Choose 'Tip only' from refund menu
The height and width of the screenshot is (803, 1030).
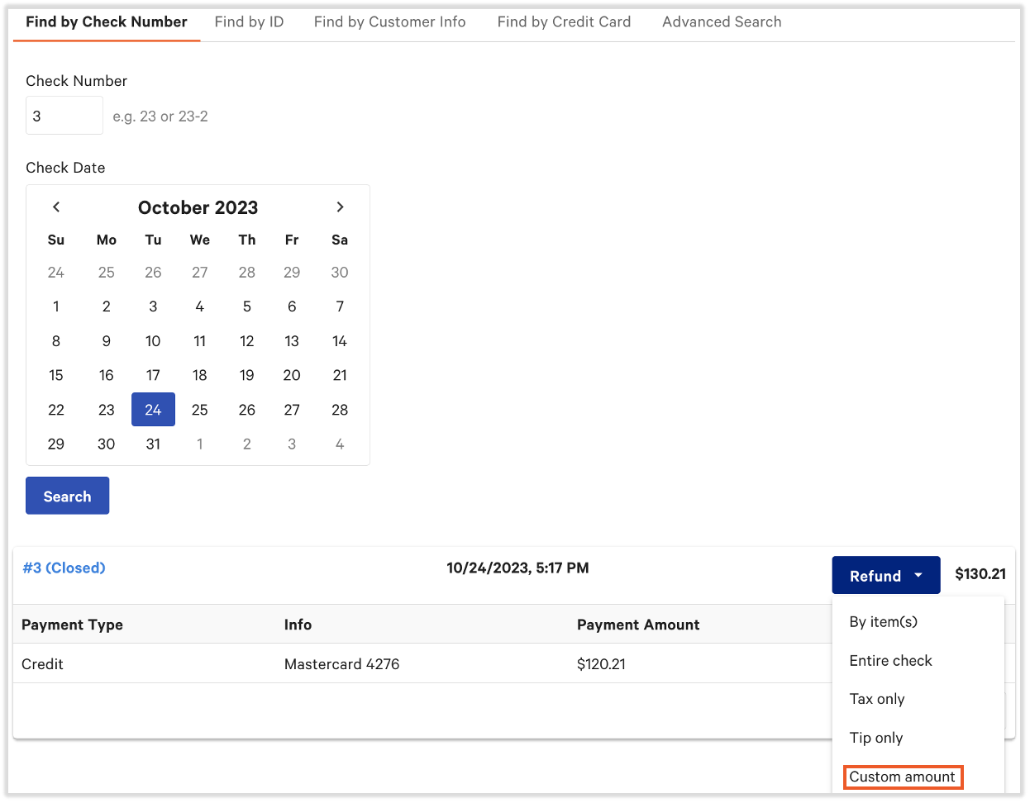pyautogui.click(x=875, y=738)
